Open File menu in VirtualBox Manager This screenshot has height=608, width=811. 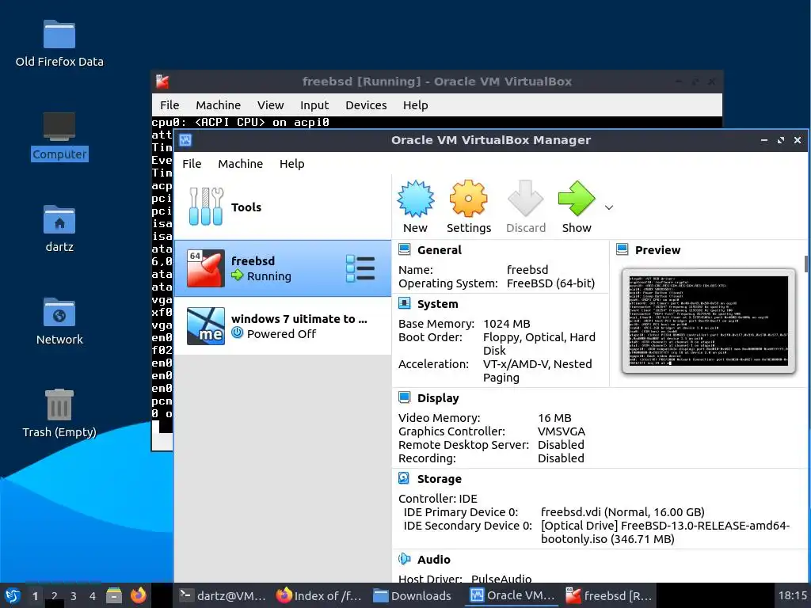coord(192,164)
